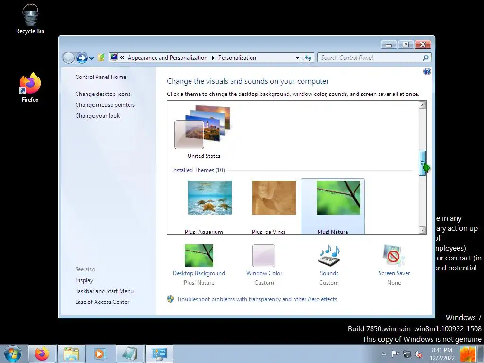Screen dimensions: 484x363
Task: Open Window Color swatch settings
Action: coord(264,256)
